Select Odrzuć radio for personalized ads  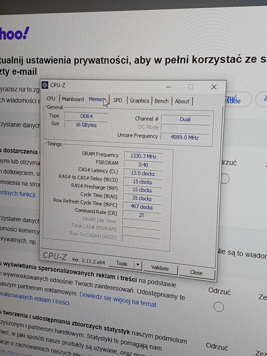(x=219, y=307)
